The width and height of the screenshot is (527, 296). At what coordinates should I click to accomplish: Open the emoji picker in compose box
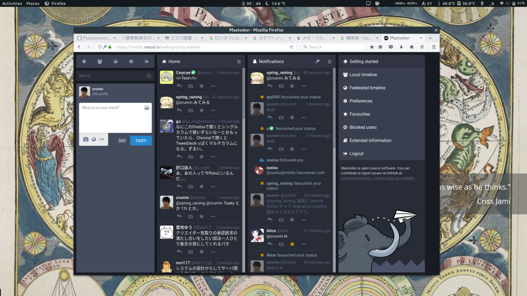[147, 108]
